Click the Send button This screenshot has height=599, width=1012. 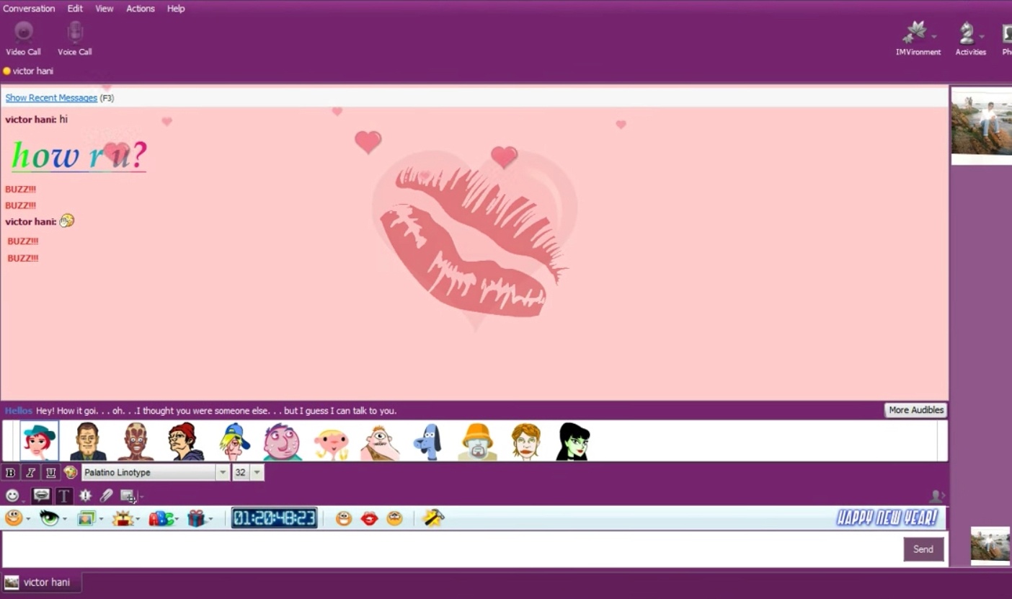(x=923, y=549)
